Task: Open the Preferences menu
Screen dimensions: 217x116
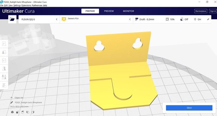Action: (x=37, y=5)
